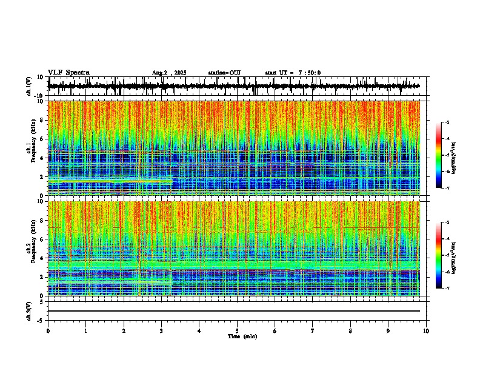The height and width of the screenshot is (371, 480).
Task: Click the flat ch.3 voltage line
Action: coord(234,311)
